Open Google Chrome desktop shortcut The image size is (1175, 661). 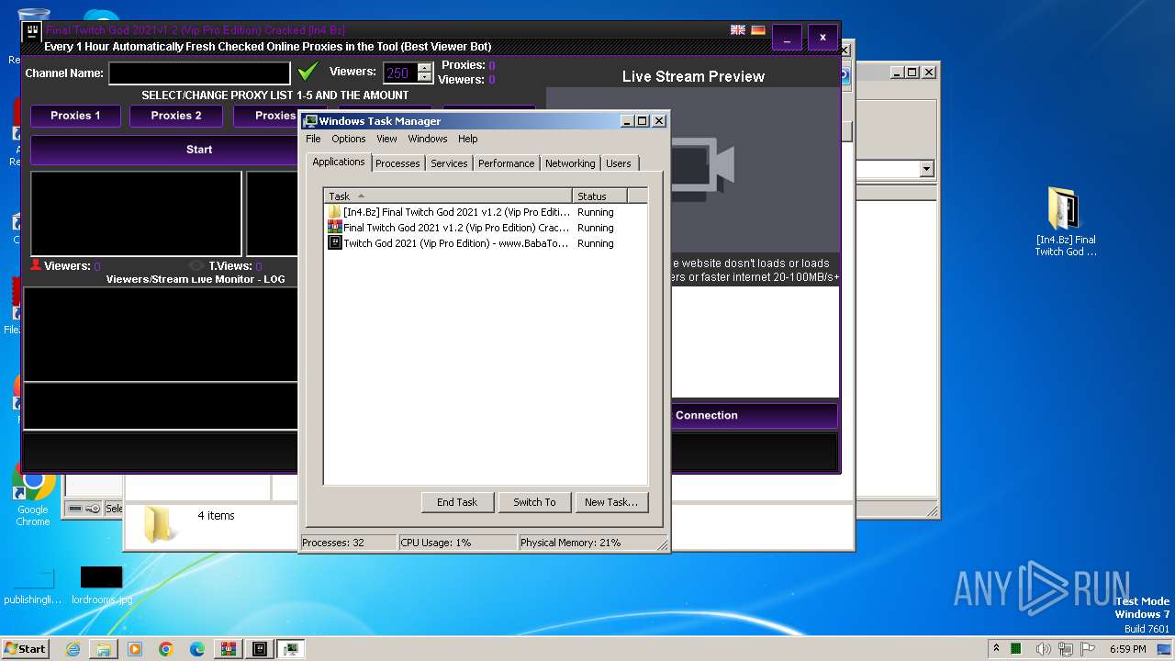(x=33, y=495)
